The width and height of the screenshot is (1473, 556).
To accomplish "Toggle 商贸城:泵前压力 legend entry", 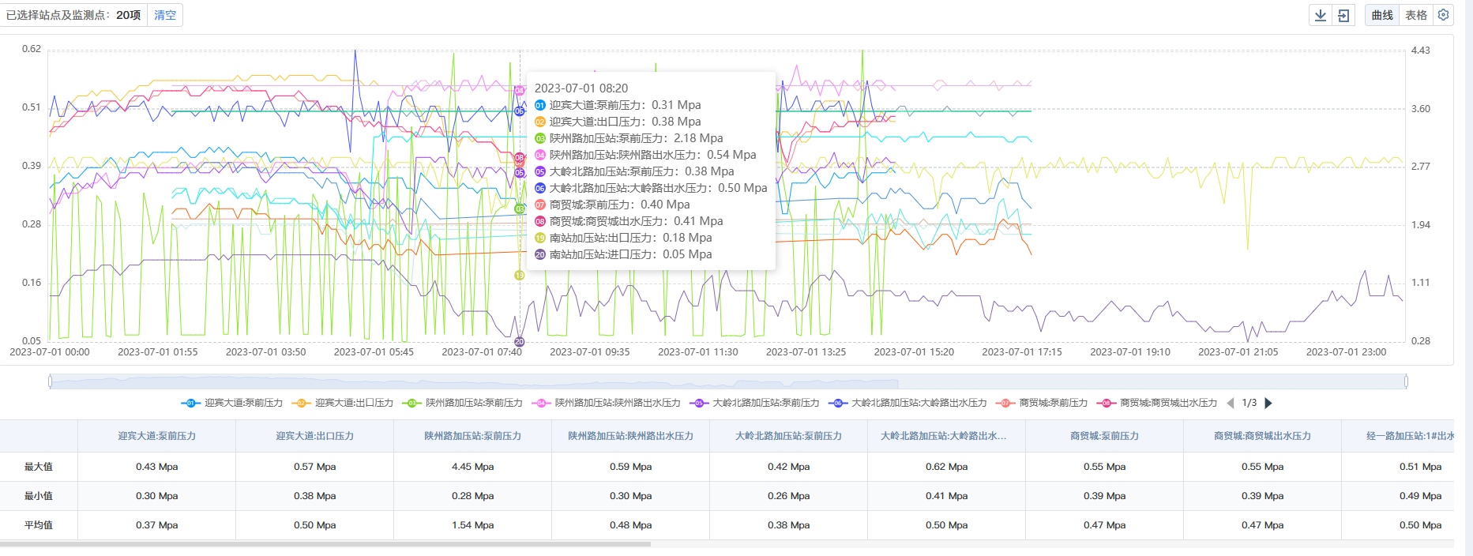I will click(1043, 403).
